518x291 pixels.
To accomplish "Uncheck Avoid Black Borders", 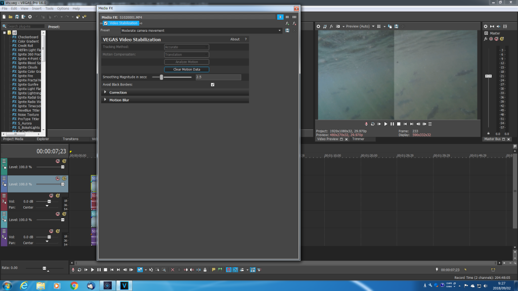I will pos(212,84).
